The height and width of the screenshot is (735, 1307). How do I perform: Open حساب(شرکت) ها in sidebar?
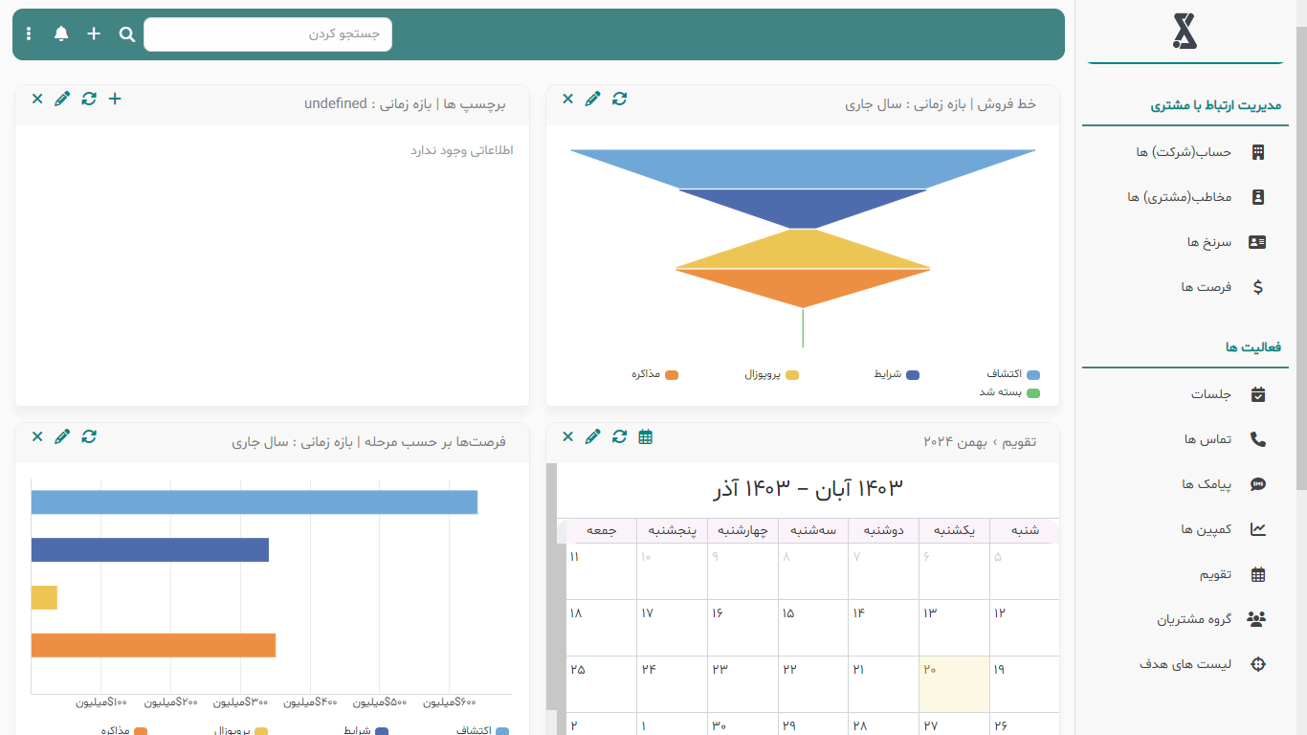pos(1185,152)
